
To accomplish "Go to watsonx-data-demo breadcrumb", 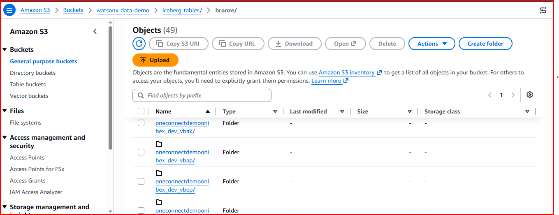I will (123, 10).
